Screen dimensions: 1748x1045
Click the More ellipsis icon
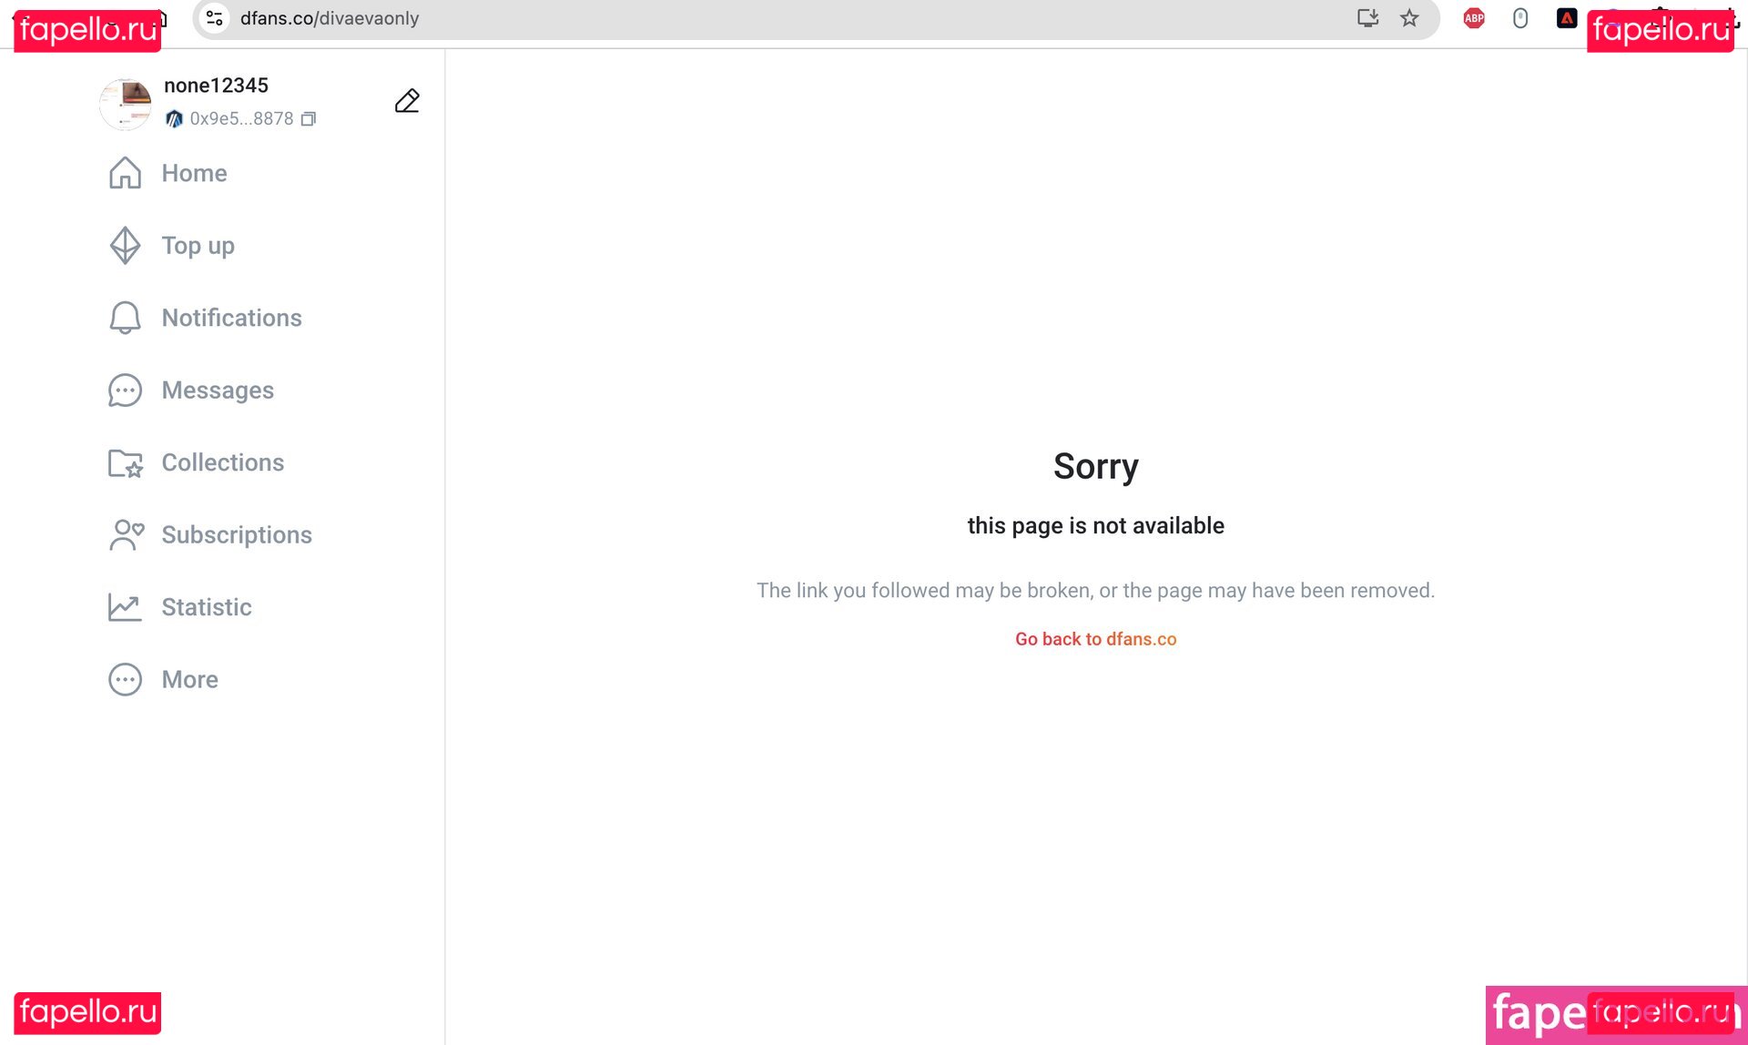[x=125, y=680]
